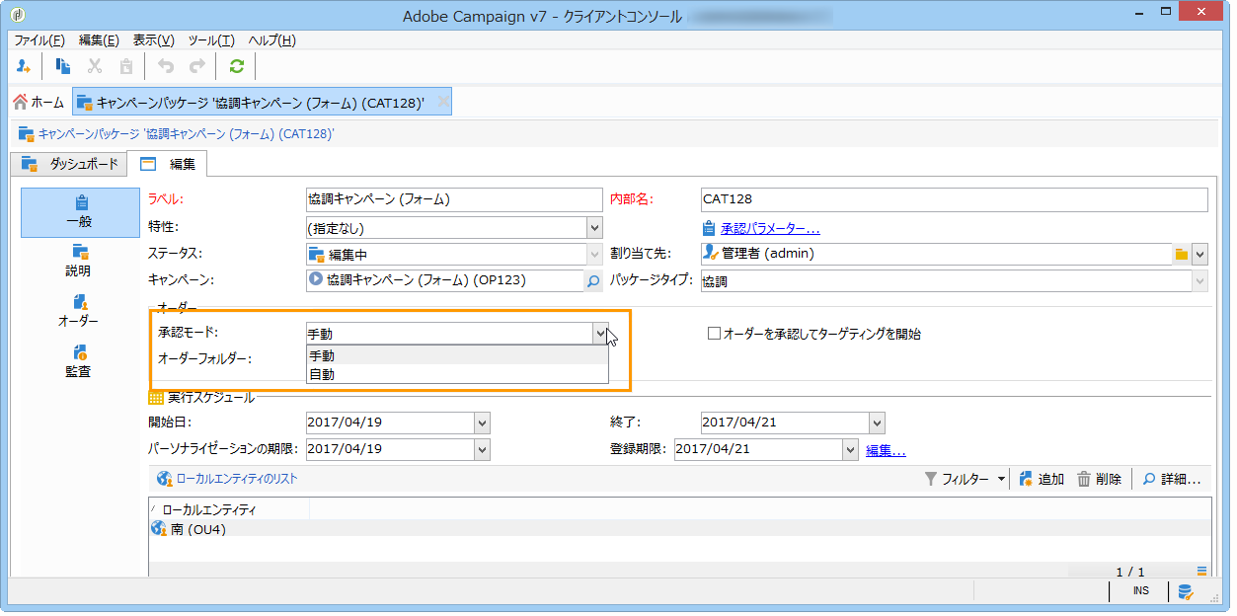
Task: Select the 編集 tab
Action: coord(168,164)
